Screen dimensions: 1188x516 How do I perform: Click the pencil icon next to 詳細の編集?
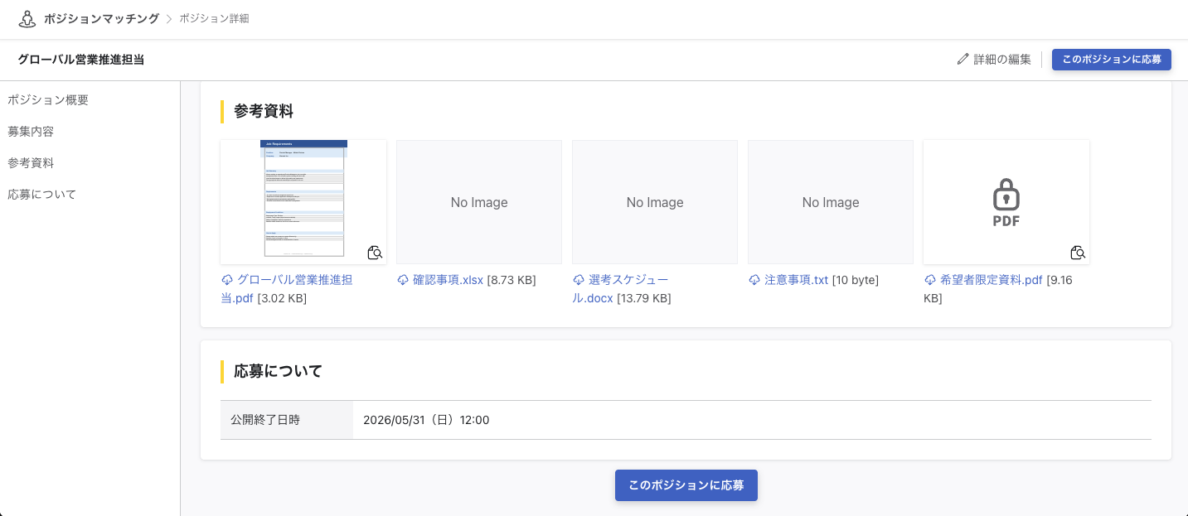click(963, 59)
